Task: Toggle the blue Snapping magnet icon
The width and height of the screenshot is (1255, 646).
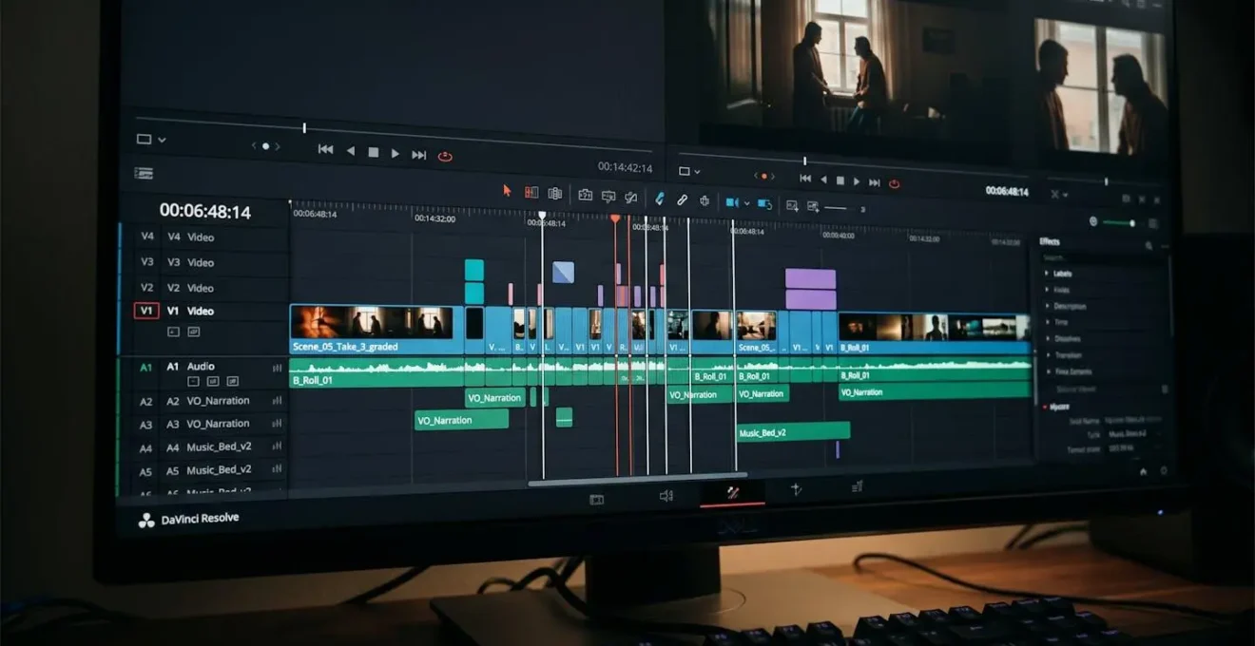Action: (x=660, y=199)
